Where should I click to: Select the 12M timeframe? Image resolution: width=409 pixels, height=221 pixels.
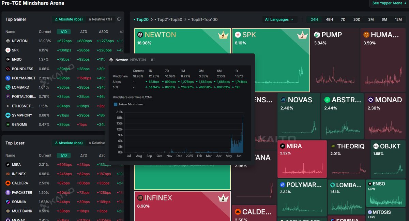(398, 19)
